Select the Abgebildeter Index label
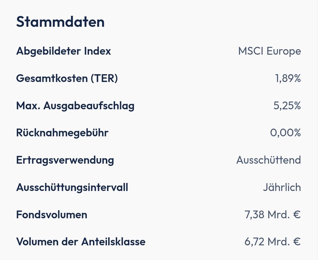 tap(63, 51)
